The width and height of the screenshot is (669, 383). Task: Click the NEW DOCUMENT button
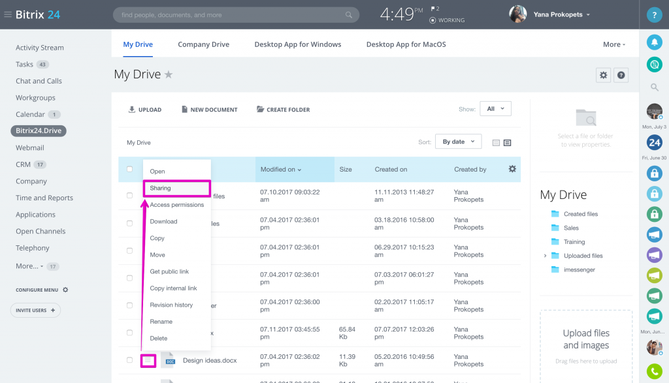coord(210,110)
